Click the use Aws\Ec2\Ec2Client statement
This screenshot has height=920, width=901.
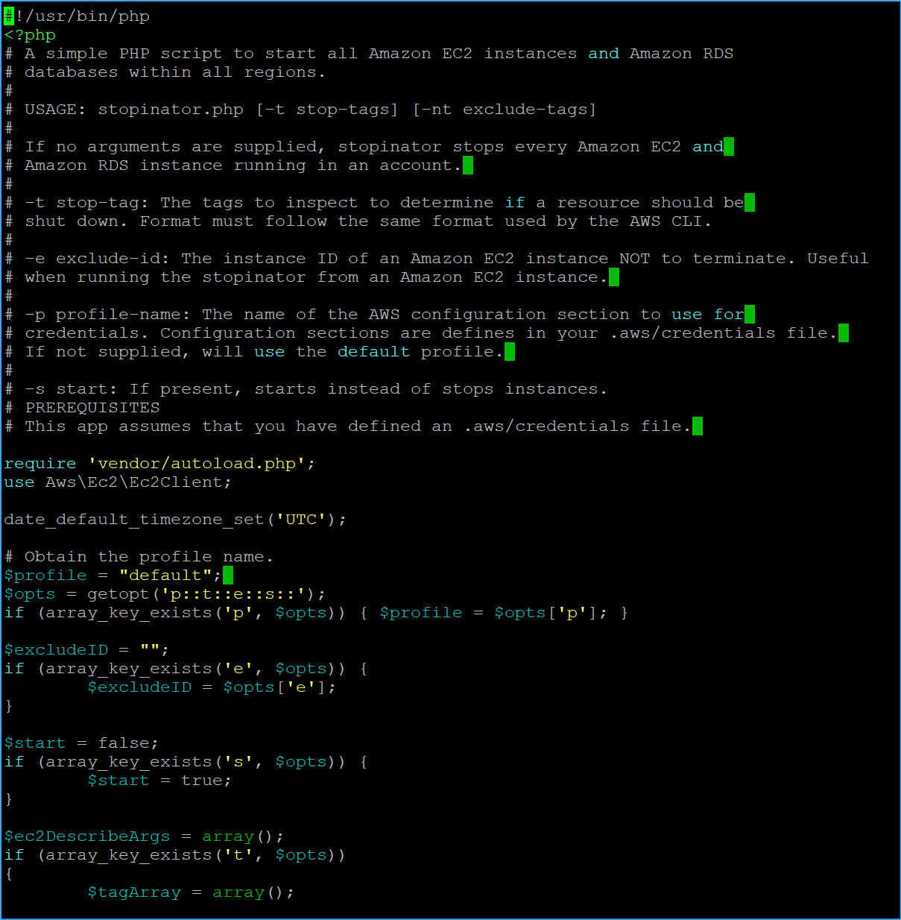116,482
